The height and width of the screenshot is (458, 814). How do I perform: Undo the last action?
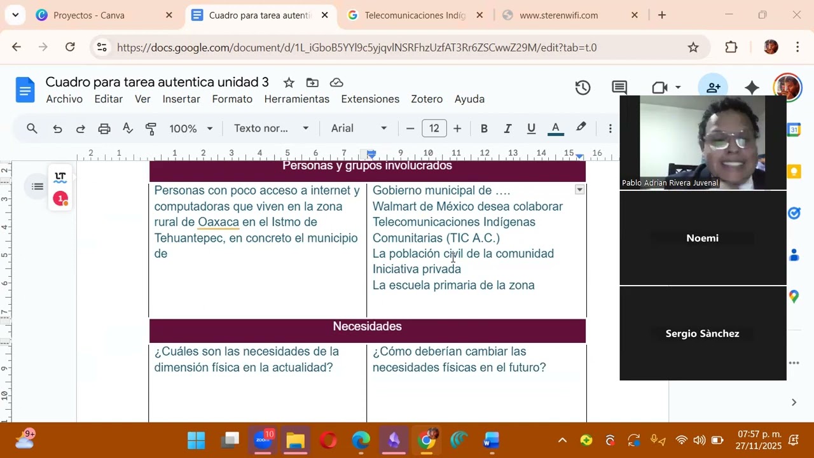[x=57, y=128]
